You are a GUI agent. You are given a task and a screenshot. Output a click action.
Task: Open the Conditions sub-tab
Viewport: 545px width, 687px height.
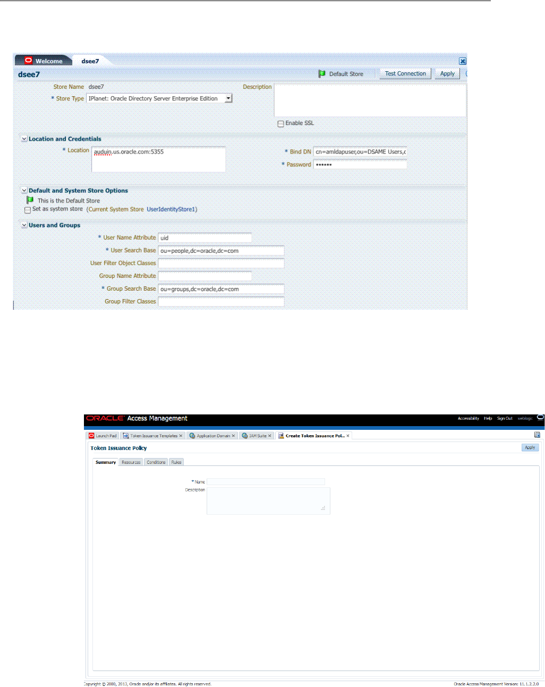[x=156, y=462]
